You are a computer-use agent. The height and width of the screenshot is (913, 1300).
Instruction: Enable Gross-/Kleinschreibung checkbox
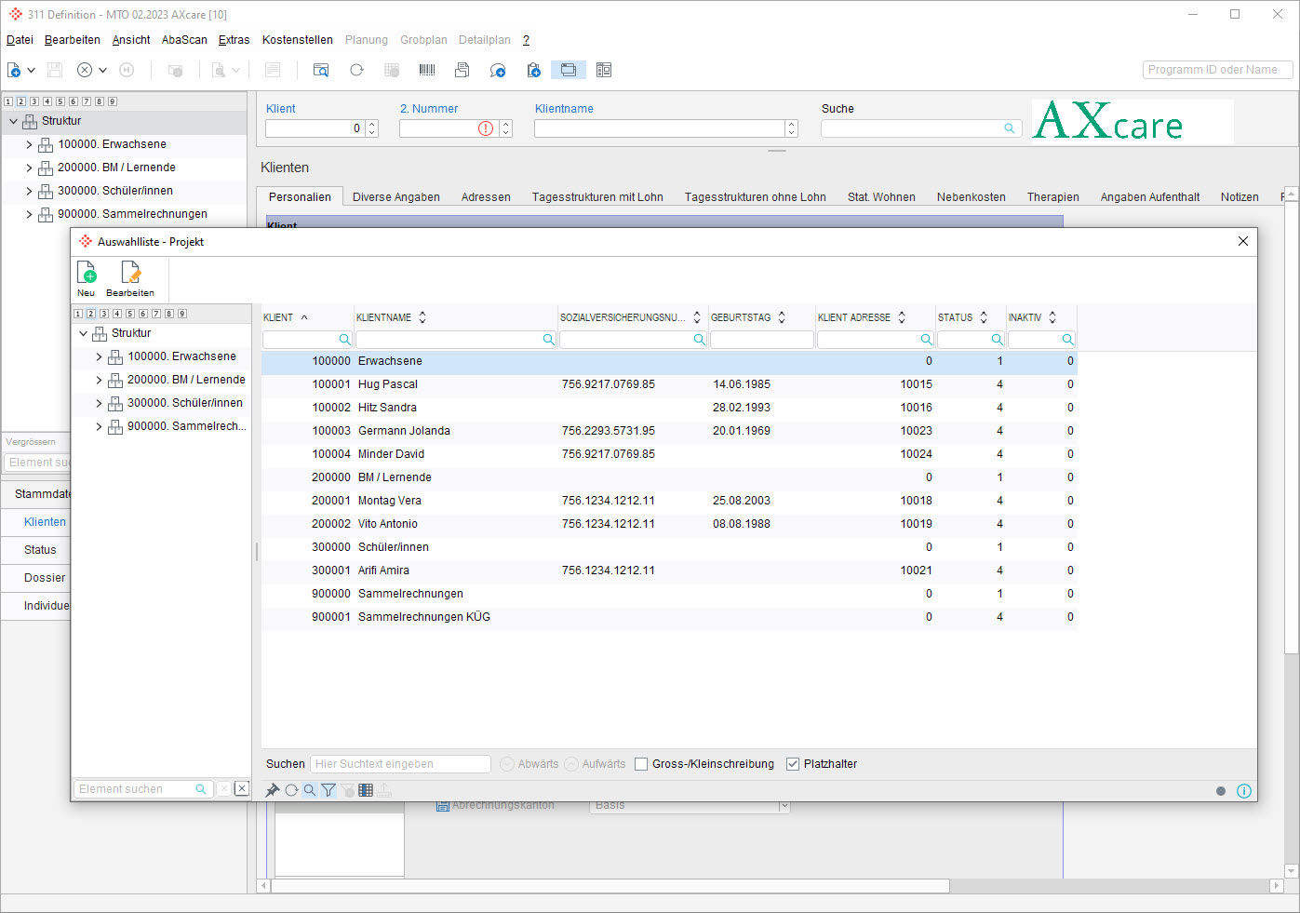(x=641, y=764)
